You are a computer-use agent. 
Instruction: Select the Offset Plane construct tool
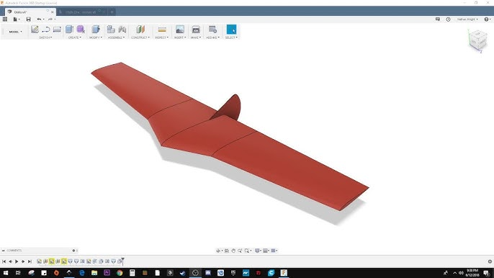140,30
